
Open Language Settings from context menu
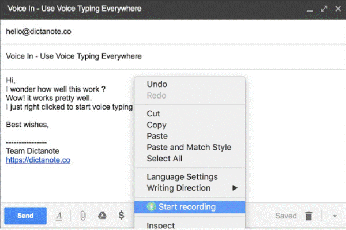pyautogui.click(x=190, y=177)
